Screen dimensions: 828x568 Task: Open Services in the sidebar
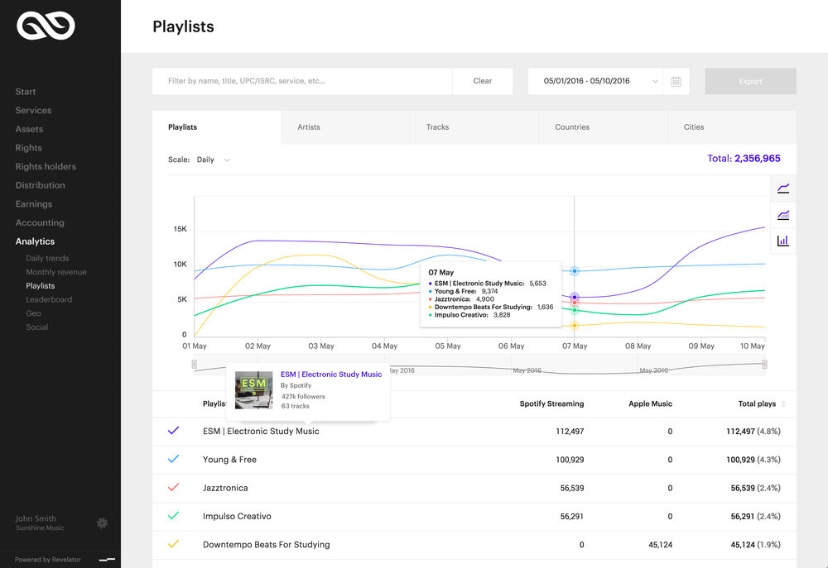coord(33,110)
